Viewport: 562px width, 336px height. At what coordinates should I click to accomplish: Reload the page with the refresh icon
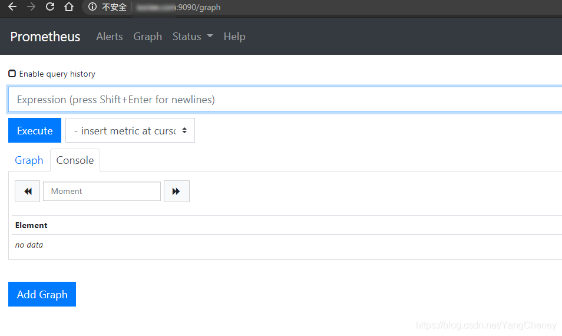(50, 7)
